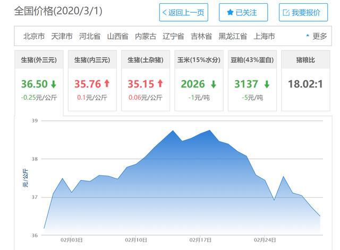
Task: Click the back chevron in 返回上一页
Action: [x=165, y=13]
